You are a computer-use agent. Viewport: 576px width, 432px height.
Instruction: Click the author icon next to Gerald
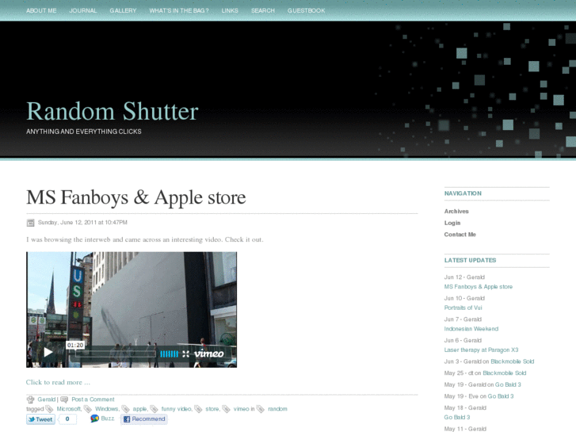click(x=30, y=400)
